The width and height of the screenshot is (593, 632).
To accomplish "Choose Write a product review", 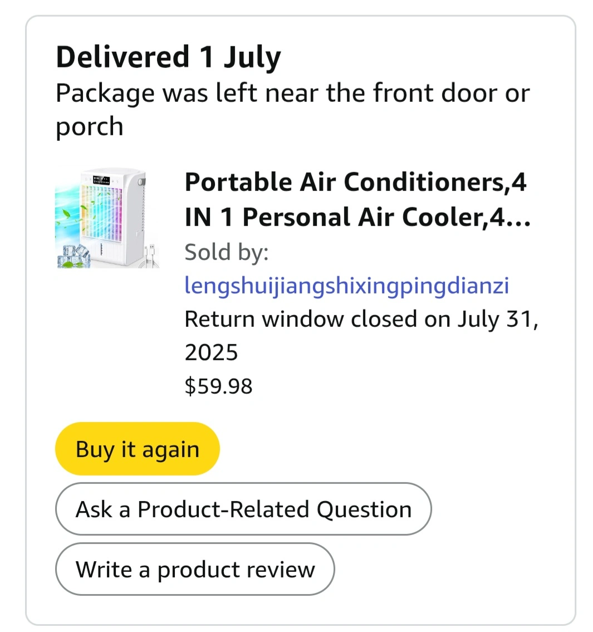I will pyautogui.click(x=195, y=570).
